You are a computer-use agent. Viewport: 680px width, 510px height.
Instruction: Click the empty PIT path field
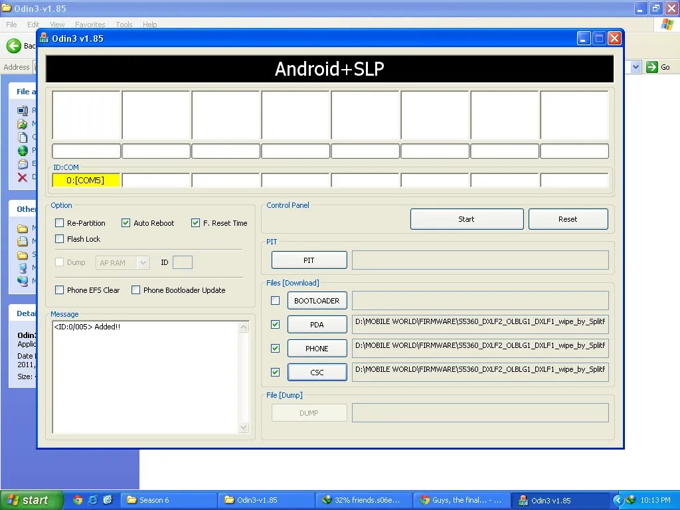coord(480,260)
